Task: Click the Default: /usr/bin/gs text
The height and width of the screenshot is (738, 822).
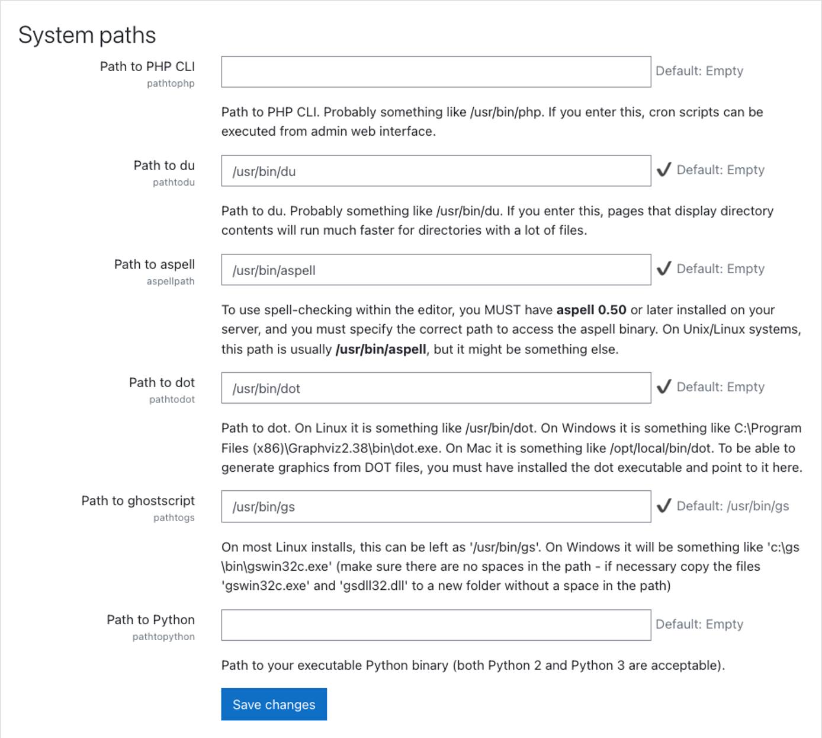Action: (x=734, y=507)
